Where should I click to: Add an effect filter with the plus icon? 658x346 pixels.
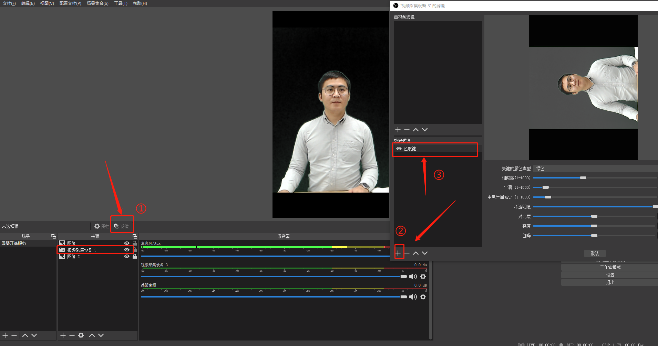click(x=398, y=253)
